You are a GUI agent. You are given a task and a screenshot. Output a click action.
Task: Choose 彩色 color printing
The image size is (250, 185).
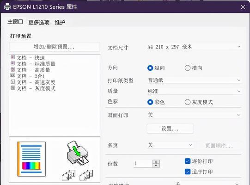[150, 102]
